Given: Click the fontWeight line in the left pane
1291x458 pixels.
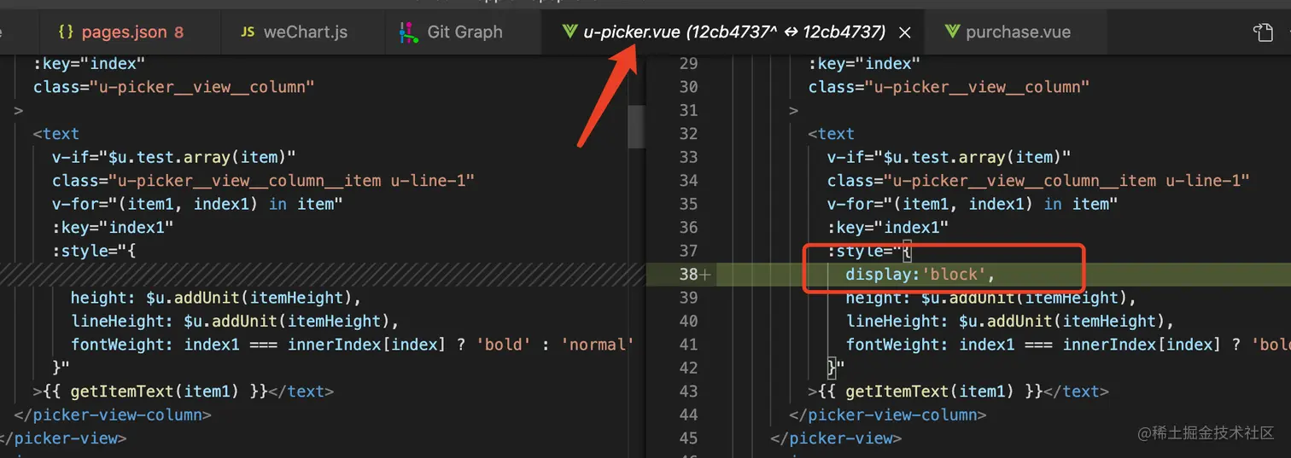Looking at the screenshot, I should tap(353, 345).
